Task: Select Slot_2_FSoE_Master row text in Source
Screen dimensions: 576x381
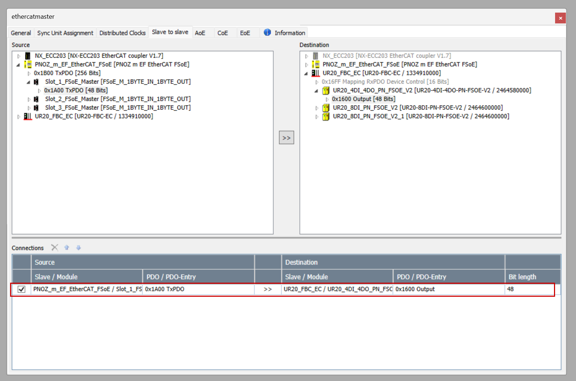Action: pos(118,99)
